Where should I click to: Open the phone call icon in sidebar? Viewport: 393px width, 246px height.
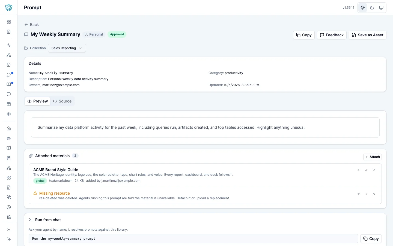pos(9,197)
